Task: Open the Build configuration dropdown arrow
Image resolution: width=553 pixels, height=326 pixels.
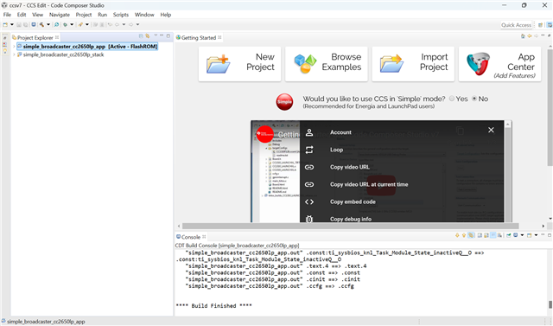Action: tap(48, 25)
